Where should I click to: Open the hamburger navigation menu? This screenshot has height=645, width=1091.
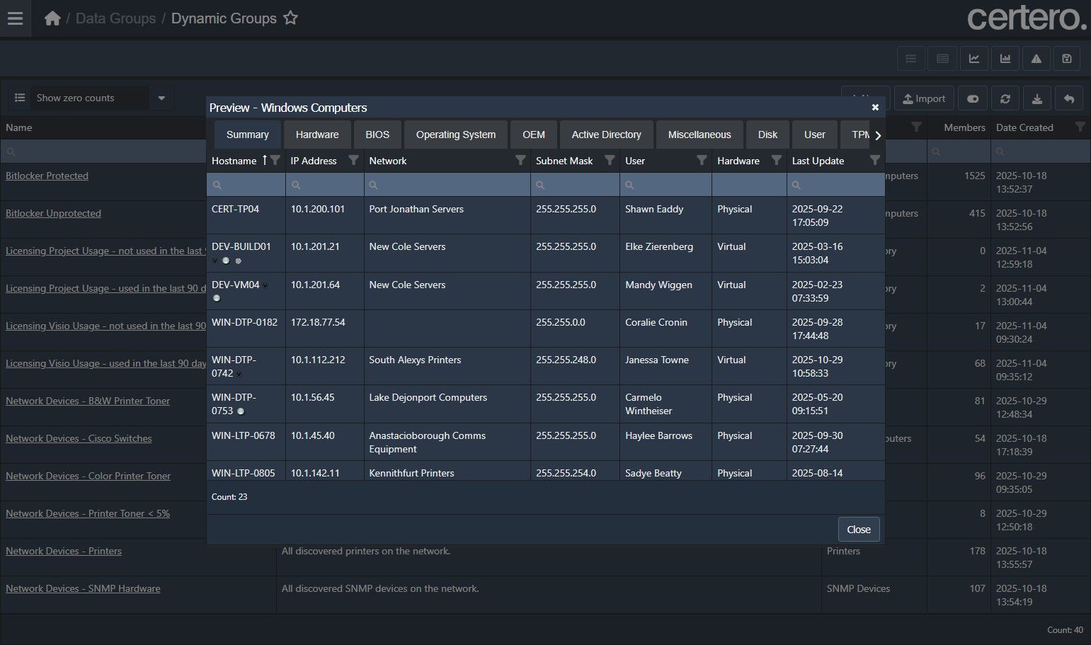point(15,18)
